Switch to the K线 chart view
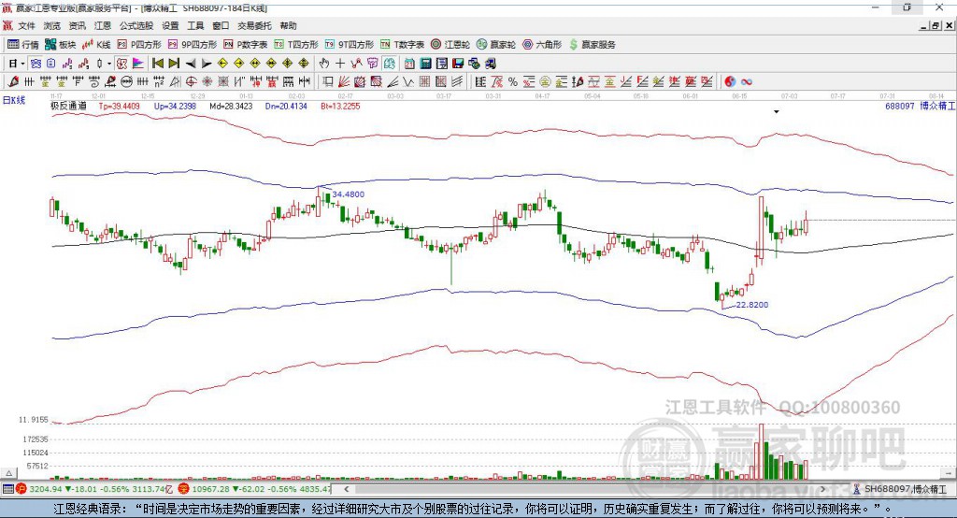 click(96, 45)
